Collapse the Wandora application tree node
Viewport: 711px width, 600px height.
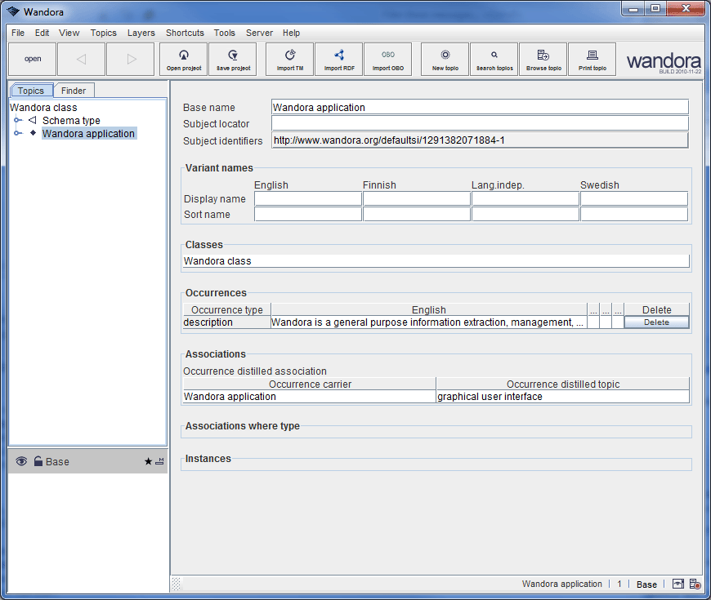coord(18,133)
